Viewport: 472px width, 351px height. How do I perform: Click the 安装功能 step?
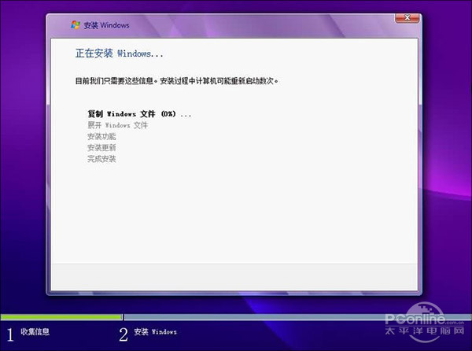point(101,136)
